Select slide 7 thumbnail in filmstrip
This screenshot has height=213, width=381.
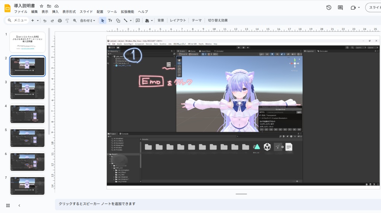coord(28,186)
